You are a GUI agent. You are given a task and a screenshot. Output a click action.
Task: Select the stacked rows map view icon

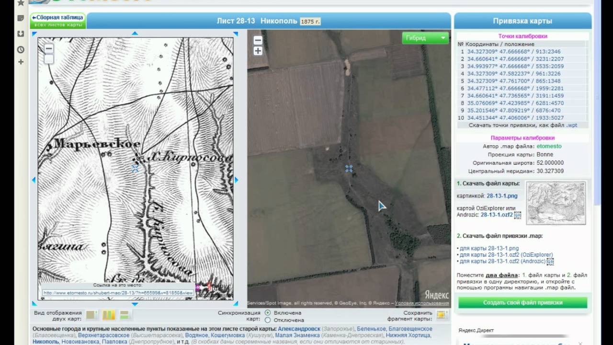(x=125, y=315)
